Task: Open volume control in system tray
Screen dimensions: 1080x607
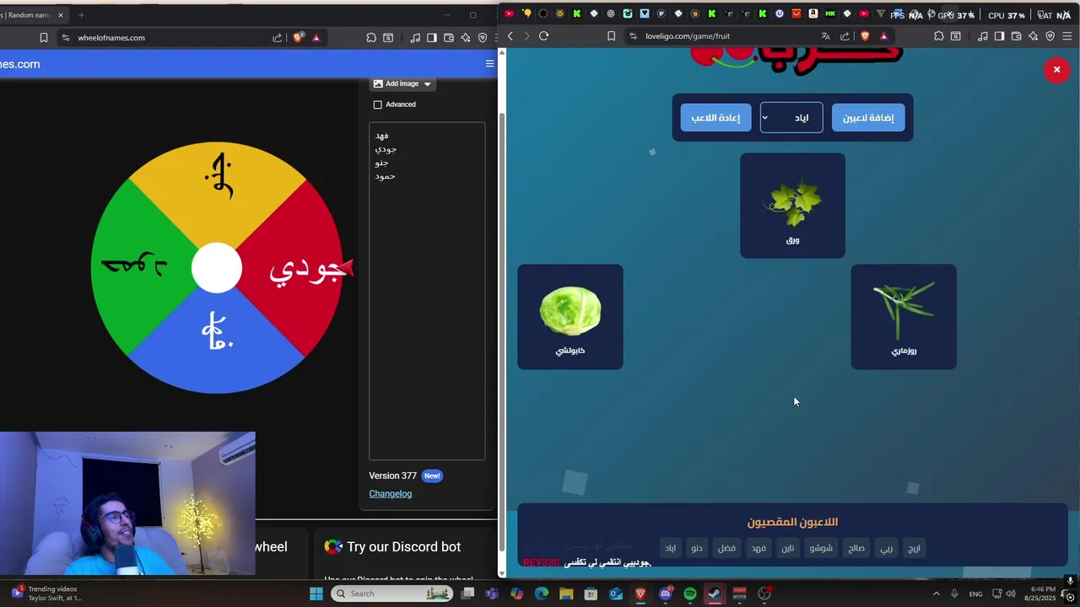Action: [1011, 594]
